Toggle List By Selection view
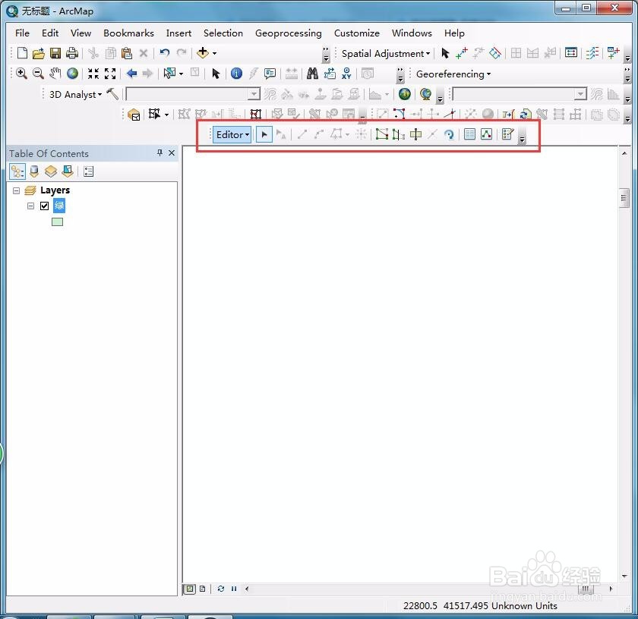The image size is (638, 619). tap(68, 171)
